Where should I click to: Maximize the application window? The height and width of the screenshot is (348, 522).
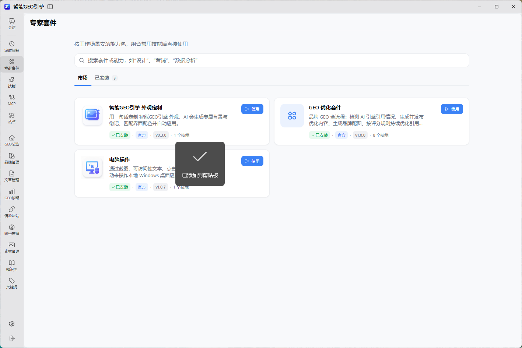point(497,7)
